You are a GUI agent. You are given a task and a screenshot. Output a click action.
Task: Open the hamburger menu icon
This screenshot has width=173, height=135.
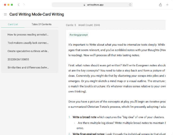click(x=5, y=14)
